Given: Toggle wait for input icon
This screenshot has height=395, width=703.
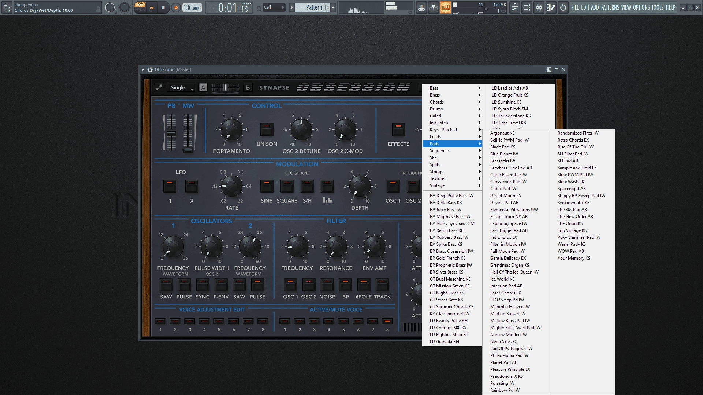Looking at the screenshot, I should tap(434, 7).
